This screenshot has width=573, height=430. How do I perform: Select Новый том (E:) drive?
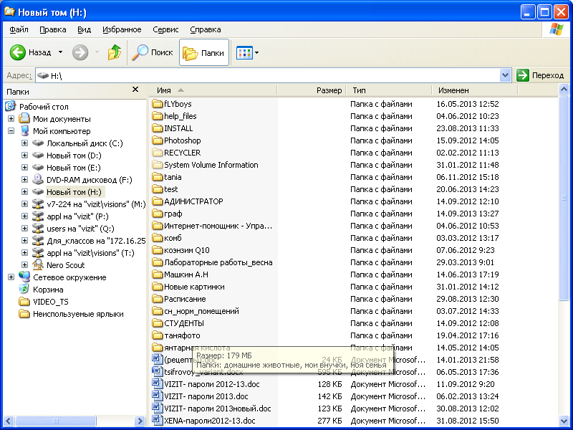point(74,168)
